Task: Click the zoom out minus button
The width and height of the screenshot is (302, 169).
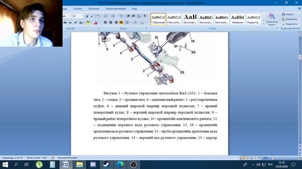Action: (x=273, y=158)
